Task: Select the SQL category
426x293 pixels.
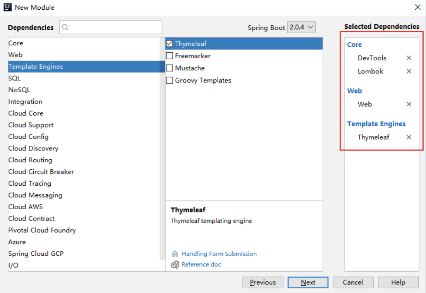Action: (x=84, y=78)
